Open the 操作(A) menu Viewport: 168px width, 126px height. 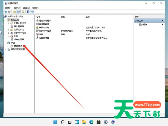[17, 8]
